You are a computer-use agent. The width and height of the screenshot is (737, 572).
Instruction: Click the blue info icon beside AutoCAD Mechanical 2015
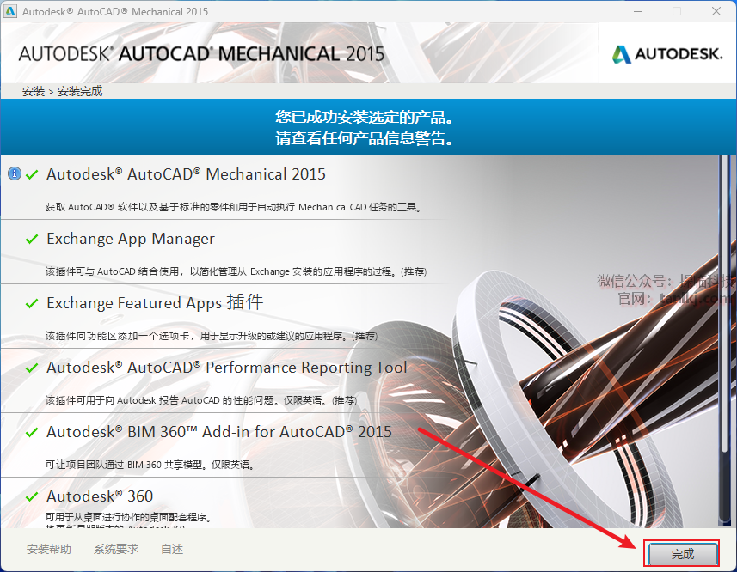[15, 173]
